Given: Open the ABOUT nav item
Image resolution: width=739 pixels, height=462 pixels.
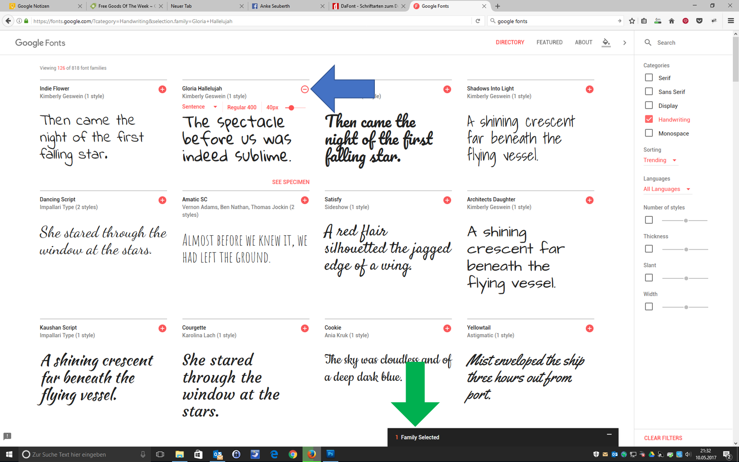Looking at the screenshot, I should coord(583,42).
